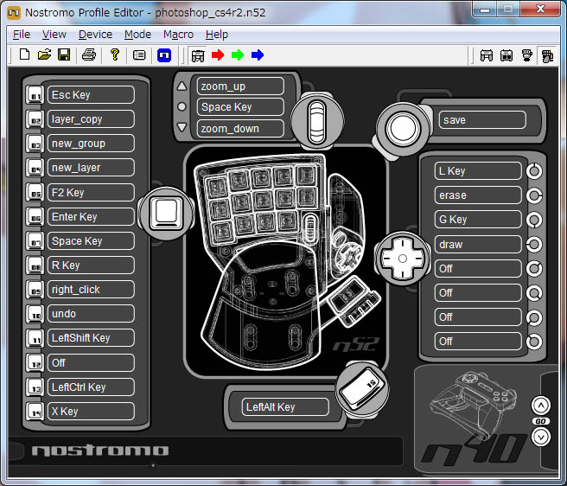The image size is (567, 486).
Task: Click the draw D-pad assignment
Action: pos(478,245)
